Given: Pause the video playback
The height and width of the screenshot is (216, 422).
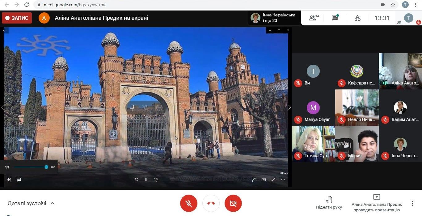Looking at the screenshot, I should [146, 179].
